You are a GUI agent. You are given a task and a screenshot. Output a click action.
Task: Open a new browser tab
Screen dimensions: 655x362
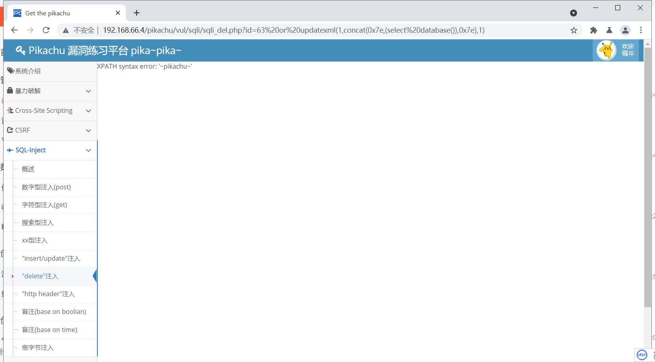click(136, 13)
